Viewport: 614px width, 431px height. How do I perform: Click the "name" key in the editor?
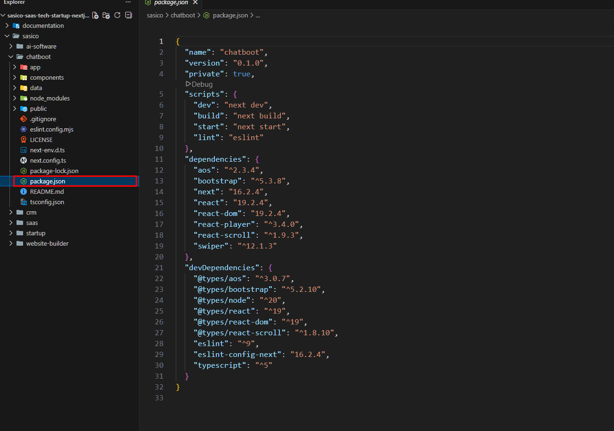198,52
